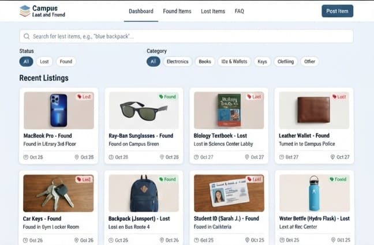This screenshot has width=374, height=245.
Task: Open the Student ID (Sarah J.) listing title
Action: click(226, 218)
